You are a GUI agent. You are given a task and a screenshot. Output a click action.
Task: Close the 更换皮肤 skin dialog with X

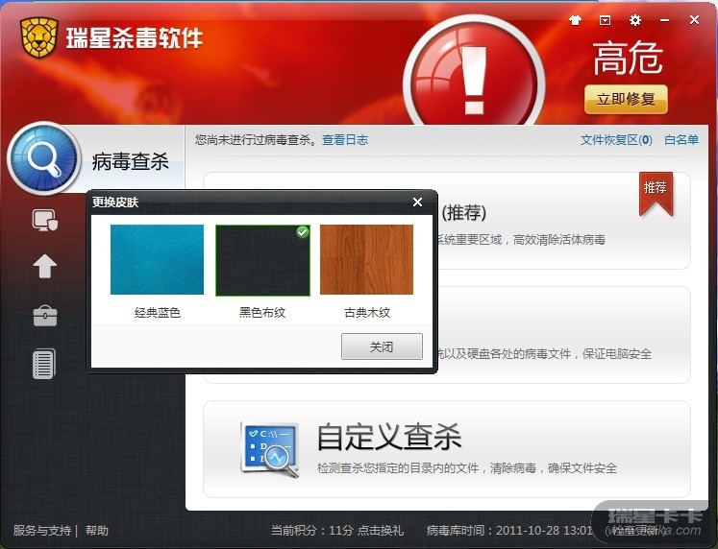[417, 203]
